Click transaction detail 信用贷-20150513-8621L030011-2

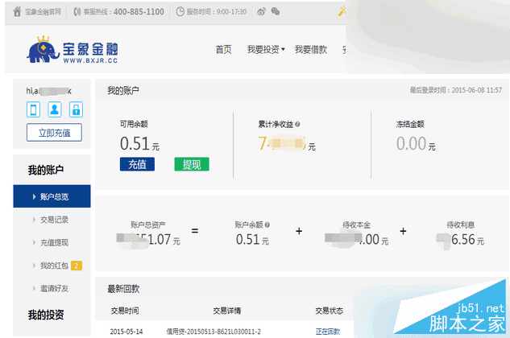[x=214, y=332]
